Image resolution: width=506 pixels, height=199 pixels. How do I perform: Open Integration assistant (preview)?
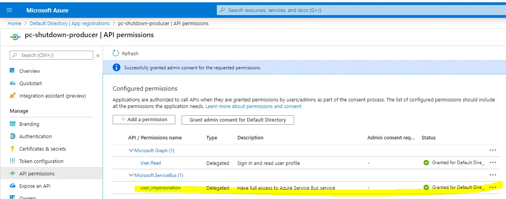click(x=52, y=96)
